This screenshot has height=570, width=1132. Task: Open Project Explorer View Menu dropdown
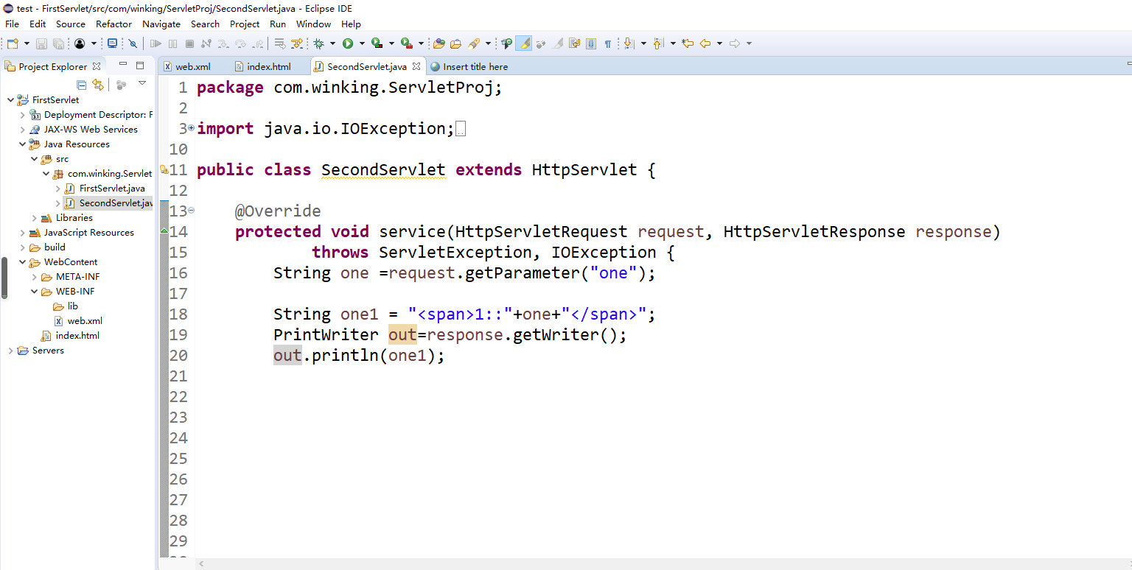tap(142, 84)
